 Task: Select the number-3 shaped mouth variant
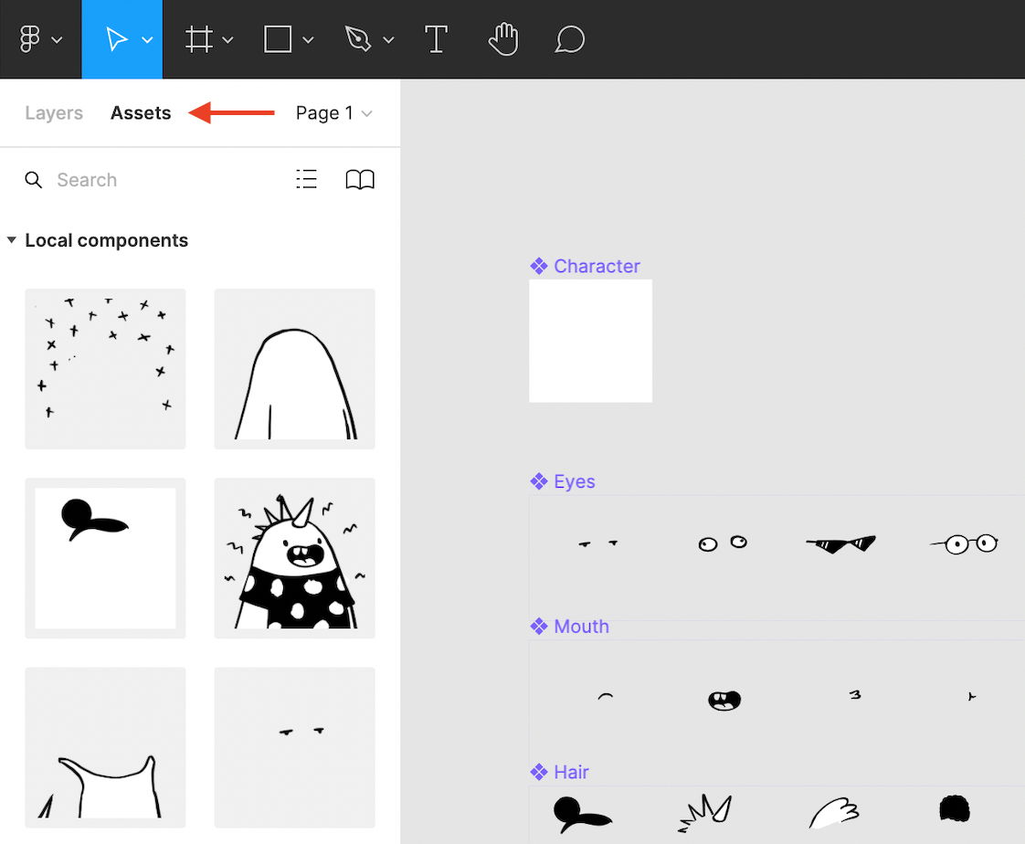(855, 694)
